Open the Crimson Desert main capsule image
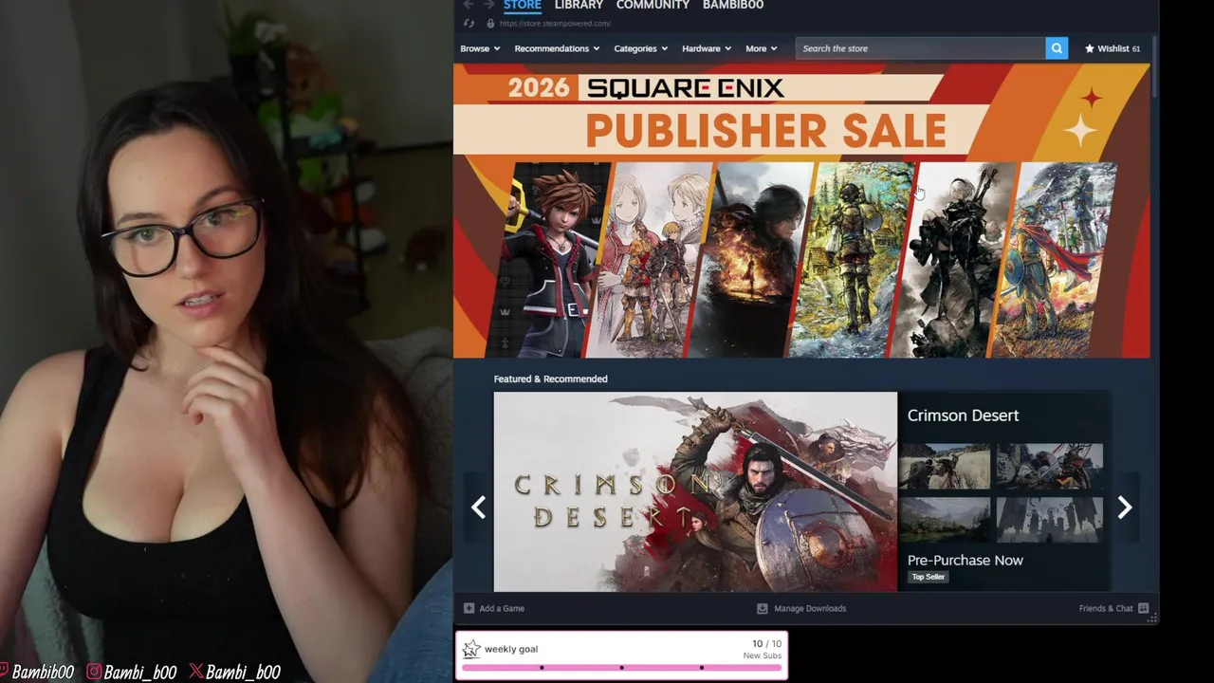 [x=695, y=491]
